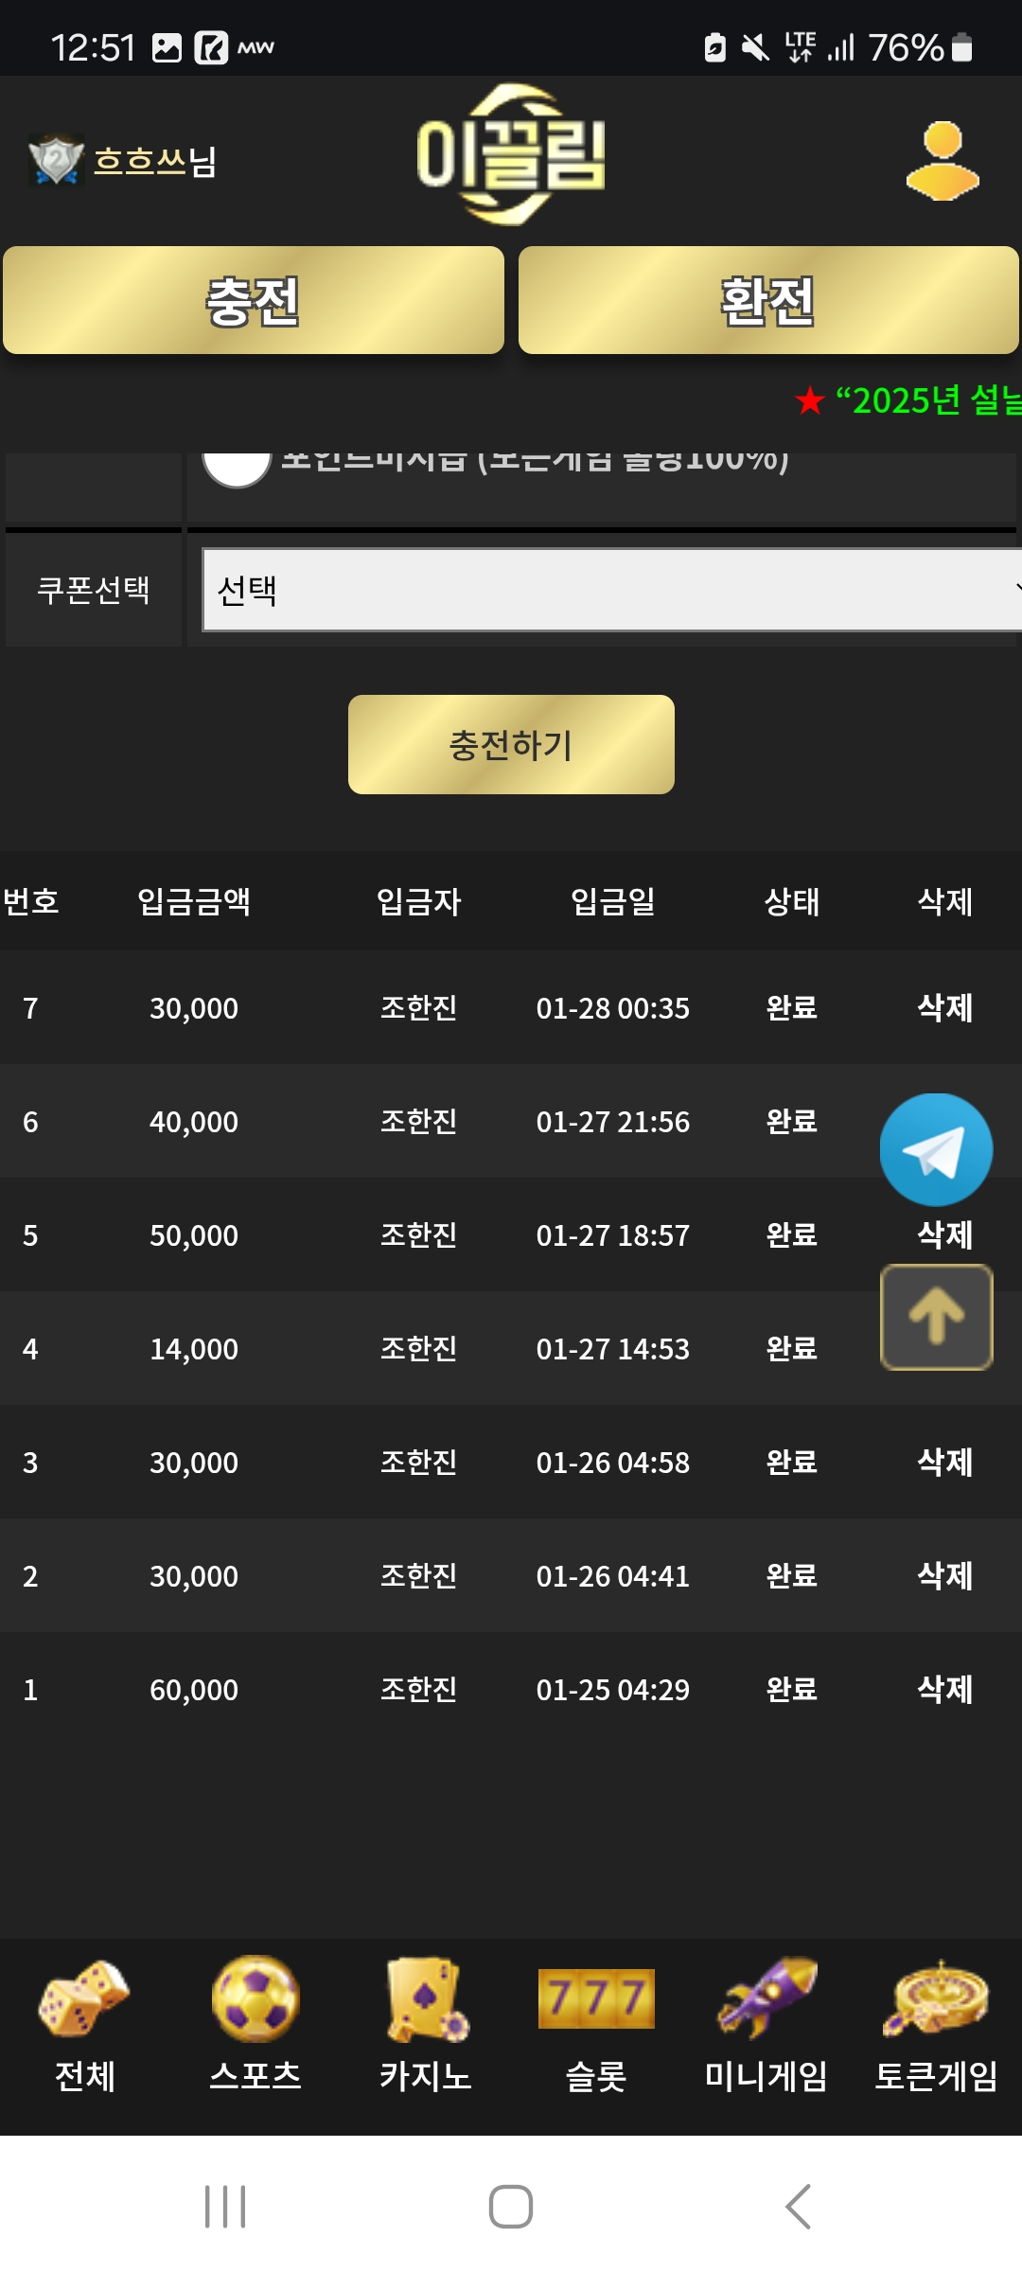
Task: Delete deposit record number 7
Action: pos(944,1007)
